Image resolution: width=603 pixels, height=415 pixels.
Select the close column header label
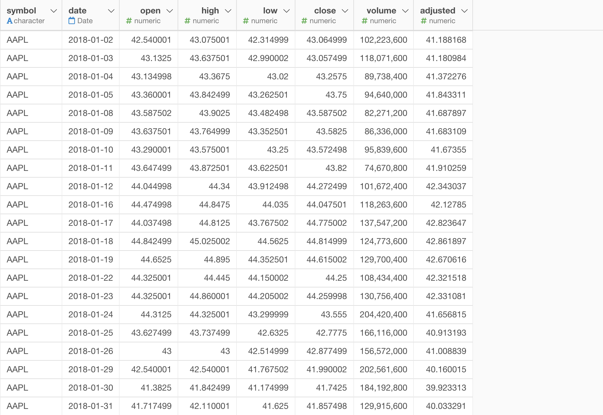tap(325, 11)
